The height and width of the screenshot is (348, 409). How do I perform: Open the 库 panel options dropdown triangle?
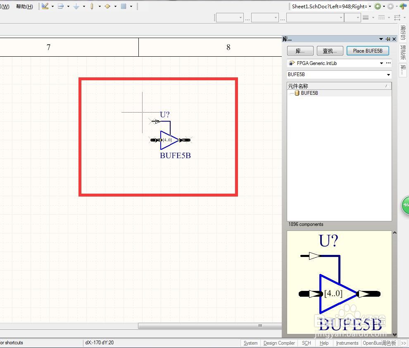point(381,39)
